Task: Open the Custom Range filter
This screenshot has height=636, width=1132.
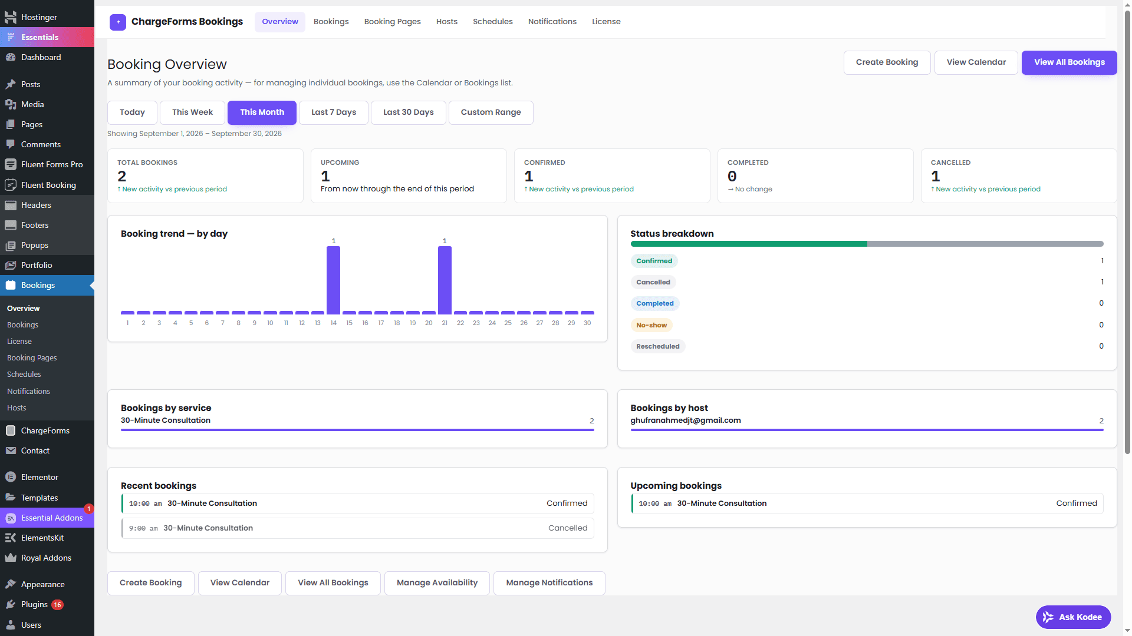Action: (x=491, y=112)
